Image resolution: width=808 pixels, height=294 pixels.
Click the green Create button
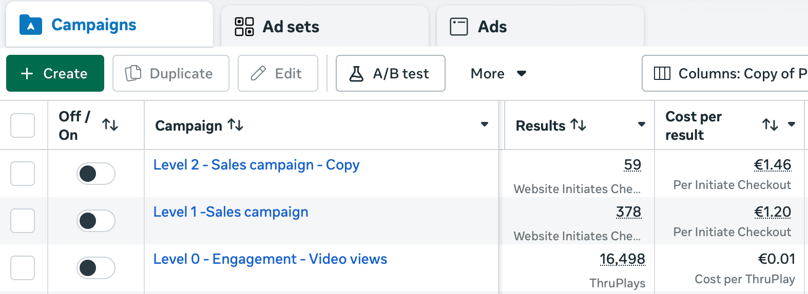pos(55,73)
